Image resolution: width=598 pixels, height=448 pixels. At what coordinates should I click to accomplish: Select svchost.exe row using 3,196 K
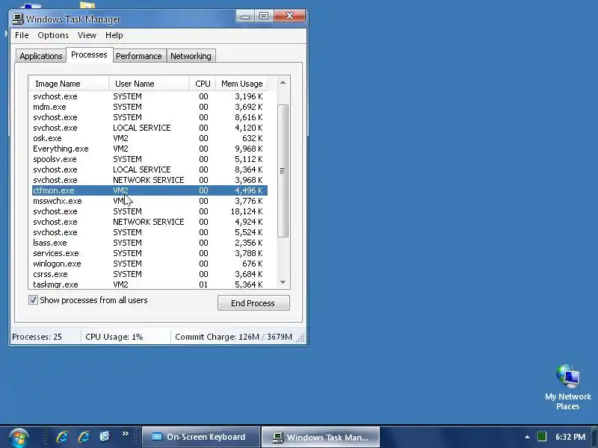click(149, 96)
